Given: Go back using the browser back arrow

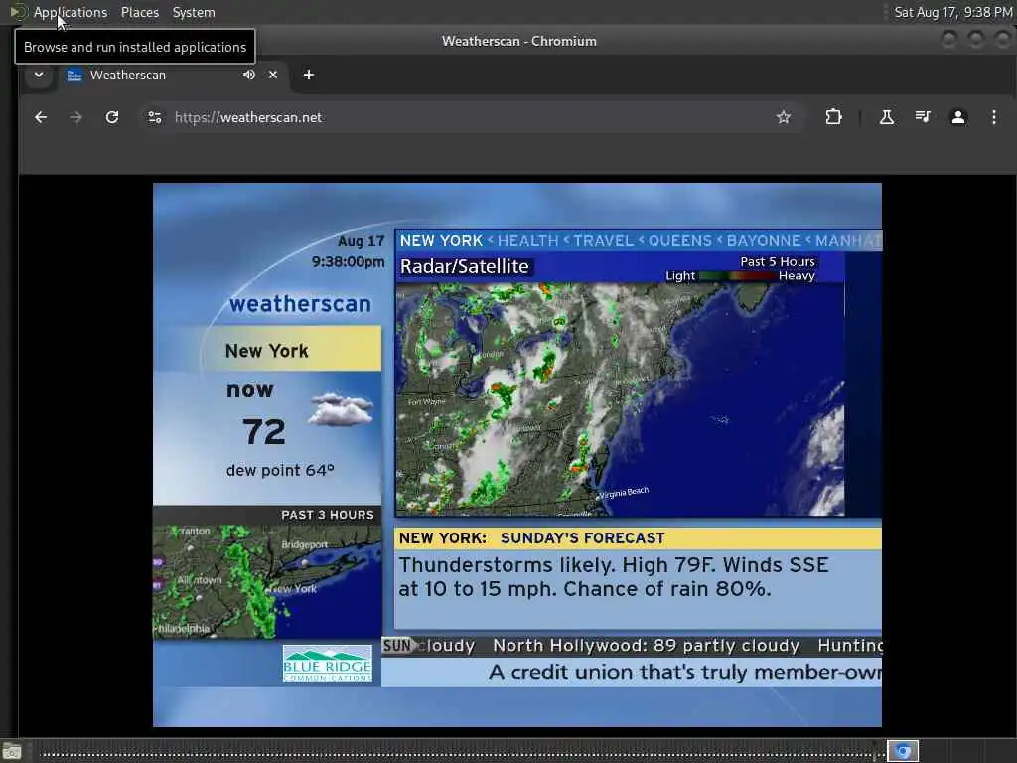Looking at the screenshot, I should [40, 117].
